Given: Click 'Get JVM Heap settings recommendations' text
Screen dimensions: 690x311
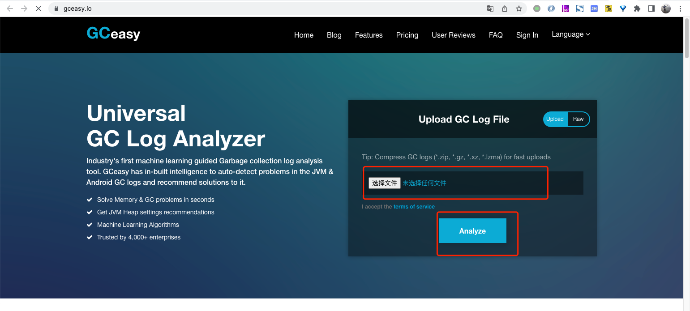Looking at the screenshot, I should pos(156,212).
